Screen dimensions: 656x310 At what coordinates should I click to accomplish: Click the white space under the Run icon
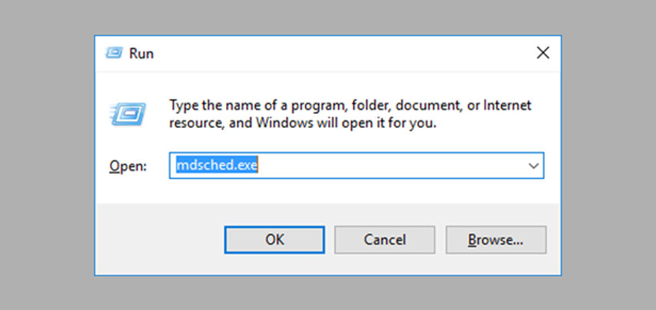[x=128, y=140]
